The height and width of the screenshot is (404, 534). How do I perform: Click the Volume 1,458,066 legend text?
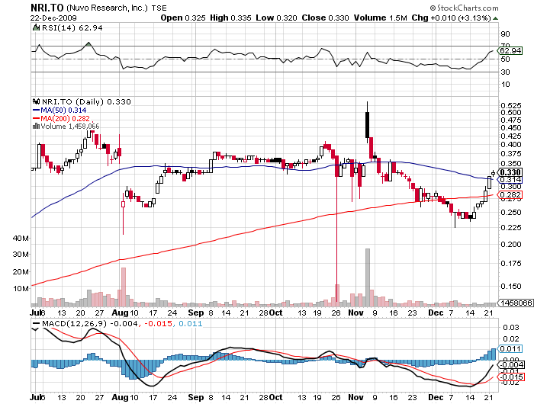pyautogui.click(x=70, y=127)
